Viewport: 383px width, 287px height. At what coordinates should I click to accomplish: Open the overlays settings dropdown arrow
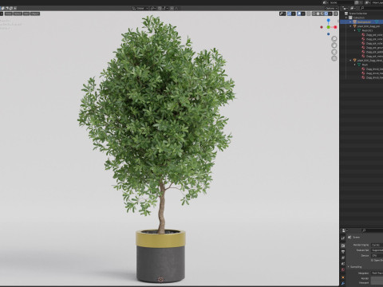pyautogui.click(x=303, y=14)
